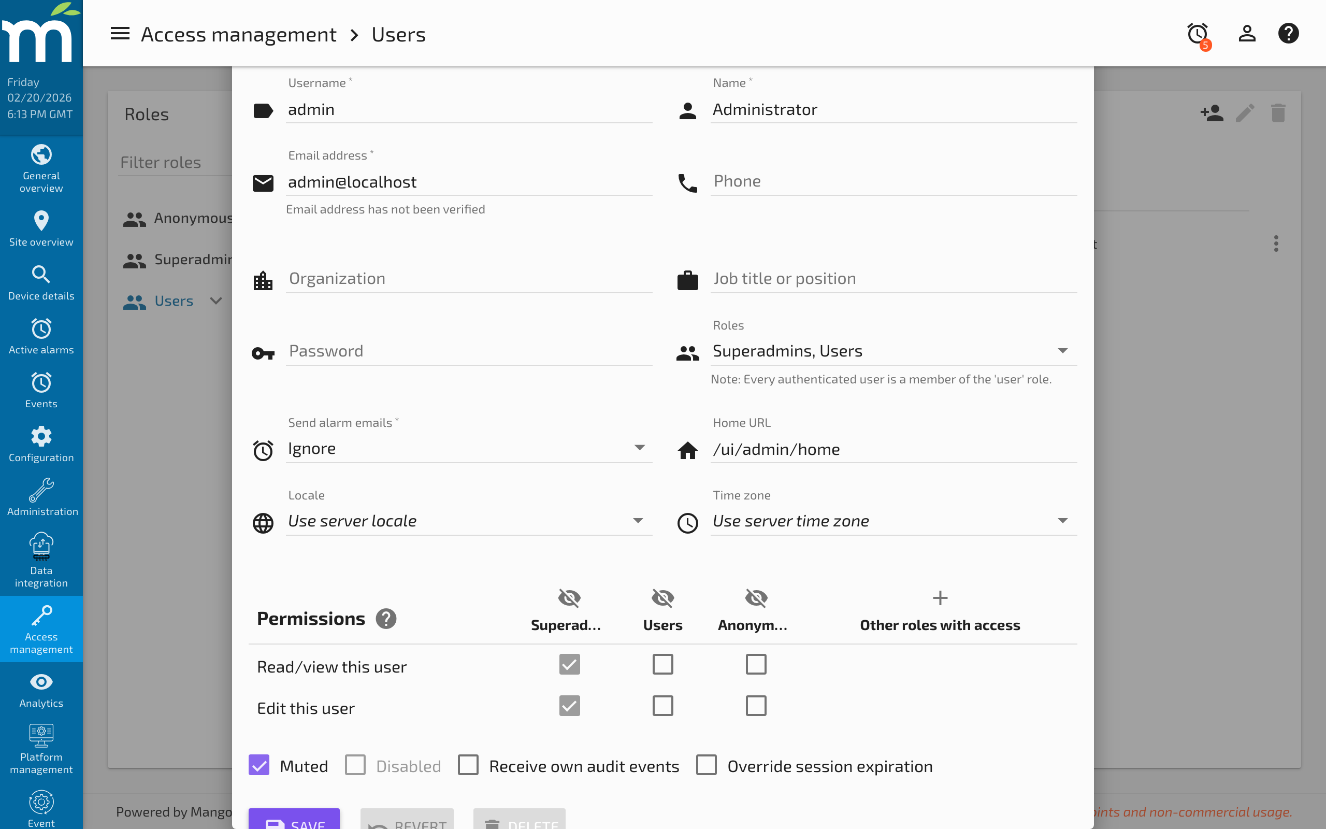Viewport: 1326px width, 829px height.
Task: Enable the Disabled checkbox
Action: [355, 765]
